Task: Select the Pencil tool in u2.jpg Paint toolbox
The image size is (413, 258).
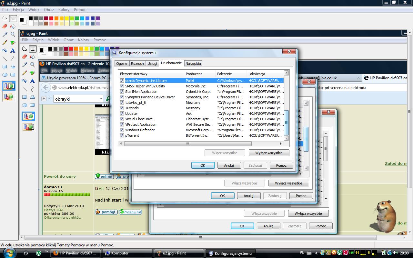Action: 5,43
